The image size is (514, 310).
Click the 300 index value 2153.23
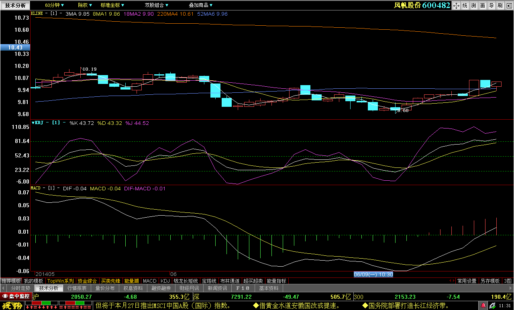coord(405,297)
